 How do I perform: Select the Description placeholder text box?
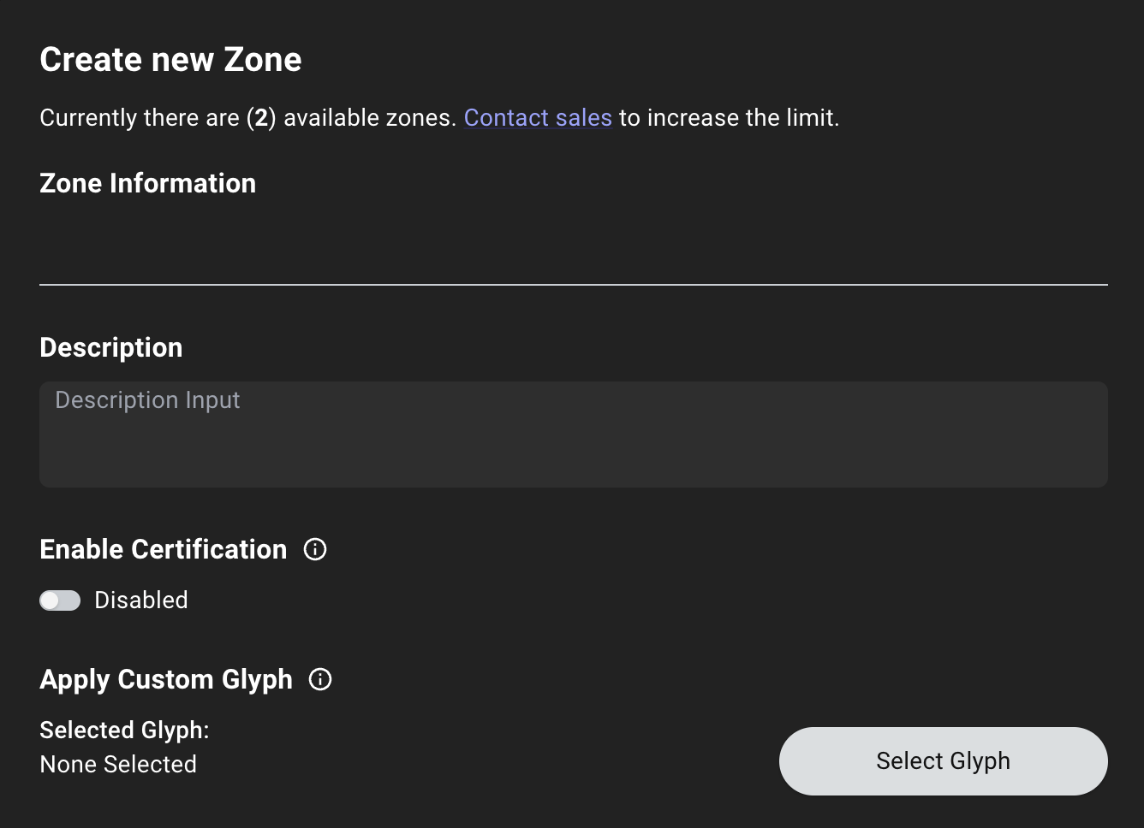tap(574, 435)
